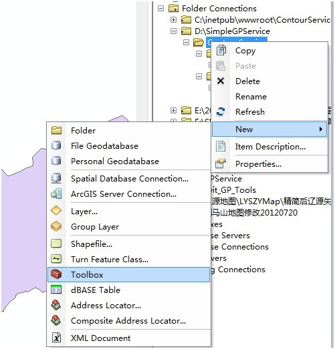Viewport: 335px width, 349px height.
Task: Select Folder Connections tree label
Action: pyautogui.click(x=219, y=9)
